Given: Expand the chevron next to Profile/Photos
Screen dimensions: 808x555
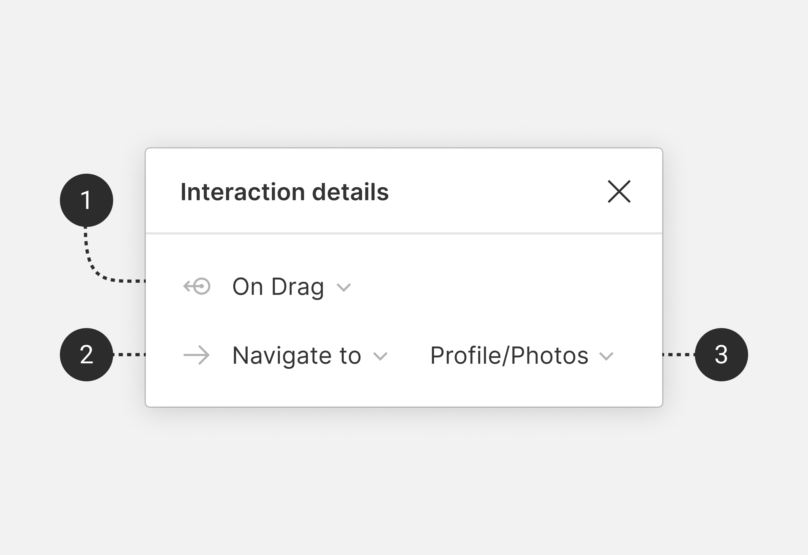Looking at the screenshot, I should point(606,357).
